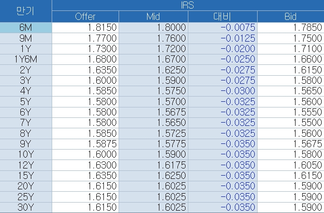The image size is (324, 213).
Task: Click the Bid column header
Action: point(290,17)
